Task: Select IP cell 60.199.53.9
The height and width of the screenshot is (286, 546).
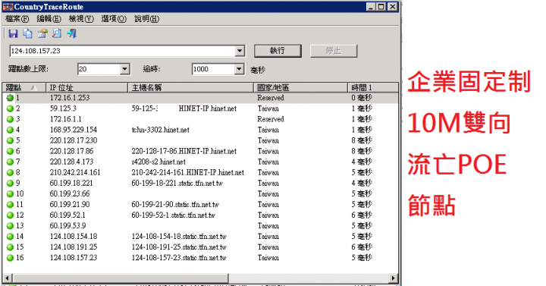Action: pyautogui.click(x=68, y=226)
